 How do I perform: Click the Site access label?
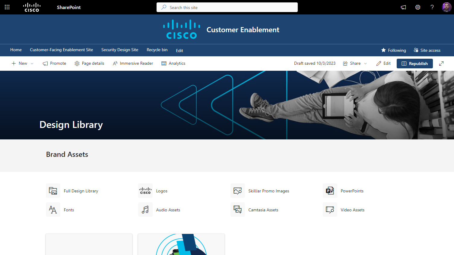pos(430,50)
